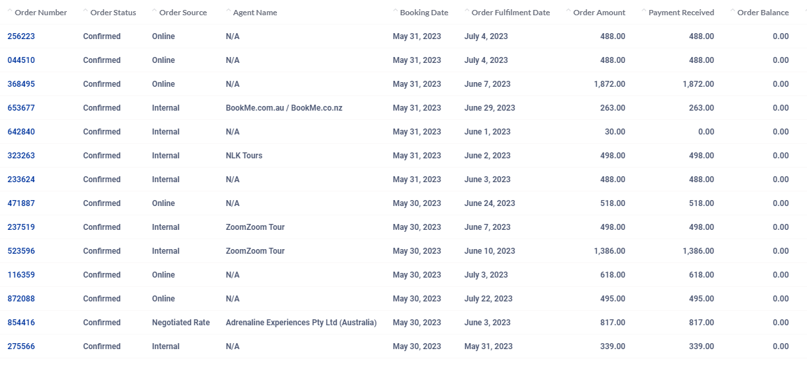Screen dimensions: 807x369
Task: Sort by Order Fulfilment Date caret
Action: point(467,11)
